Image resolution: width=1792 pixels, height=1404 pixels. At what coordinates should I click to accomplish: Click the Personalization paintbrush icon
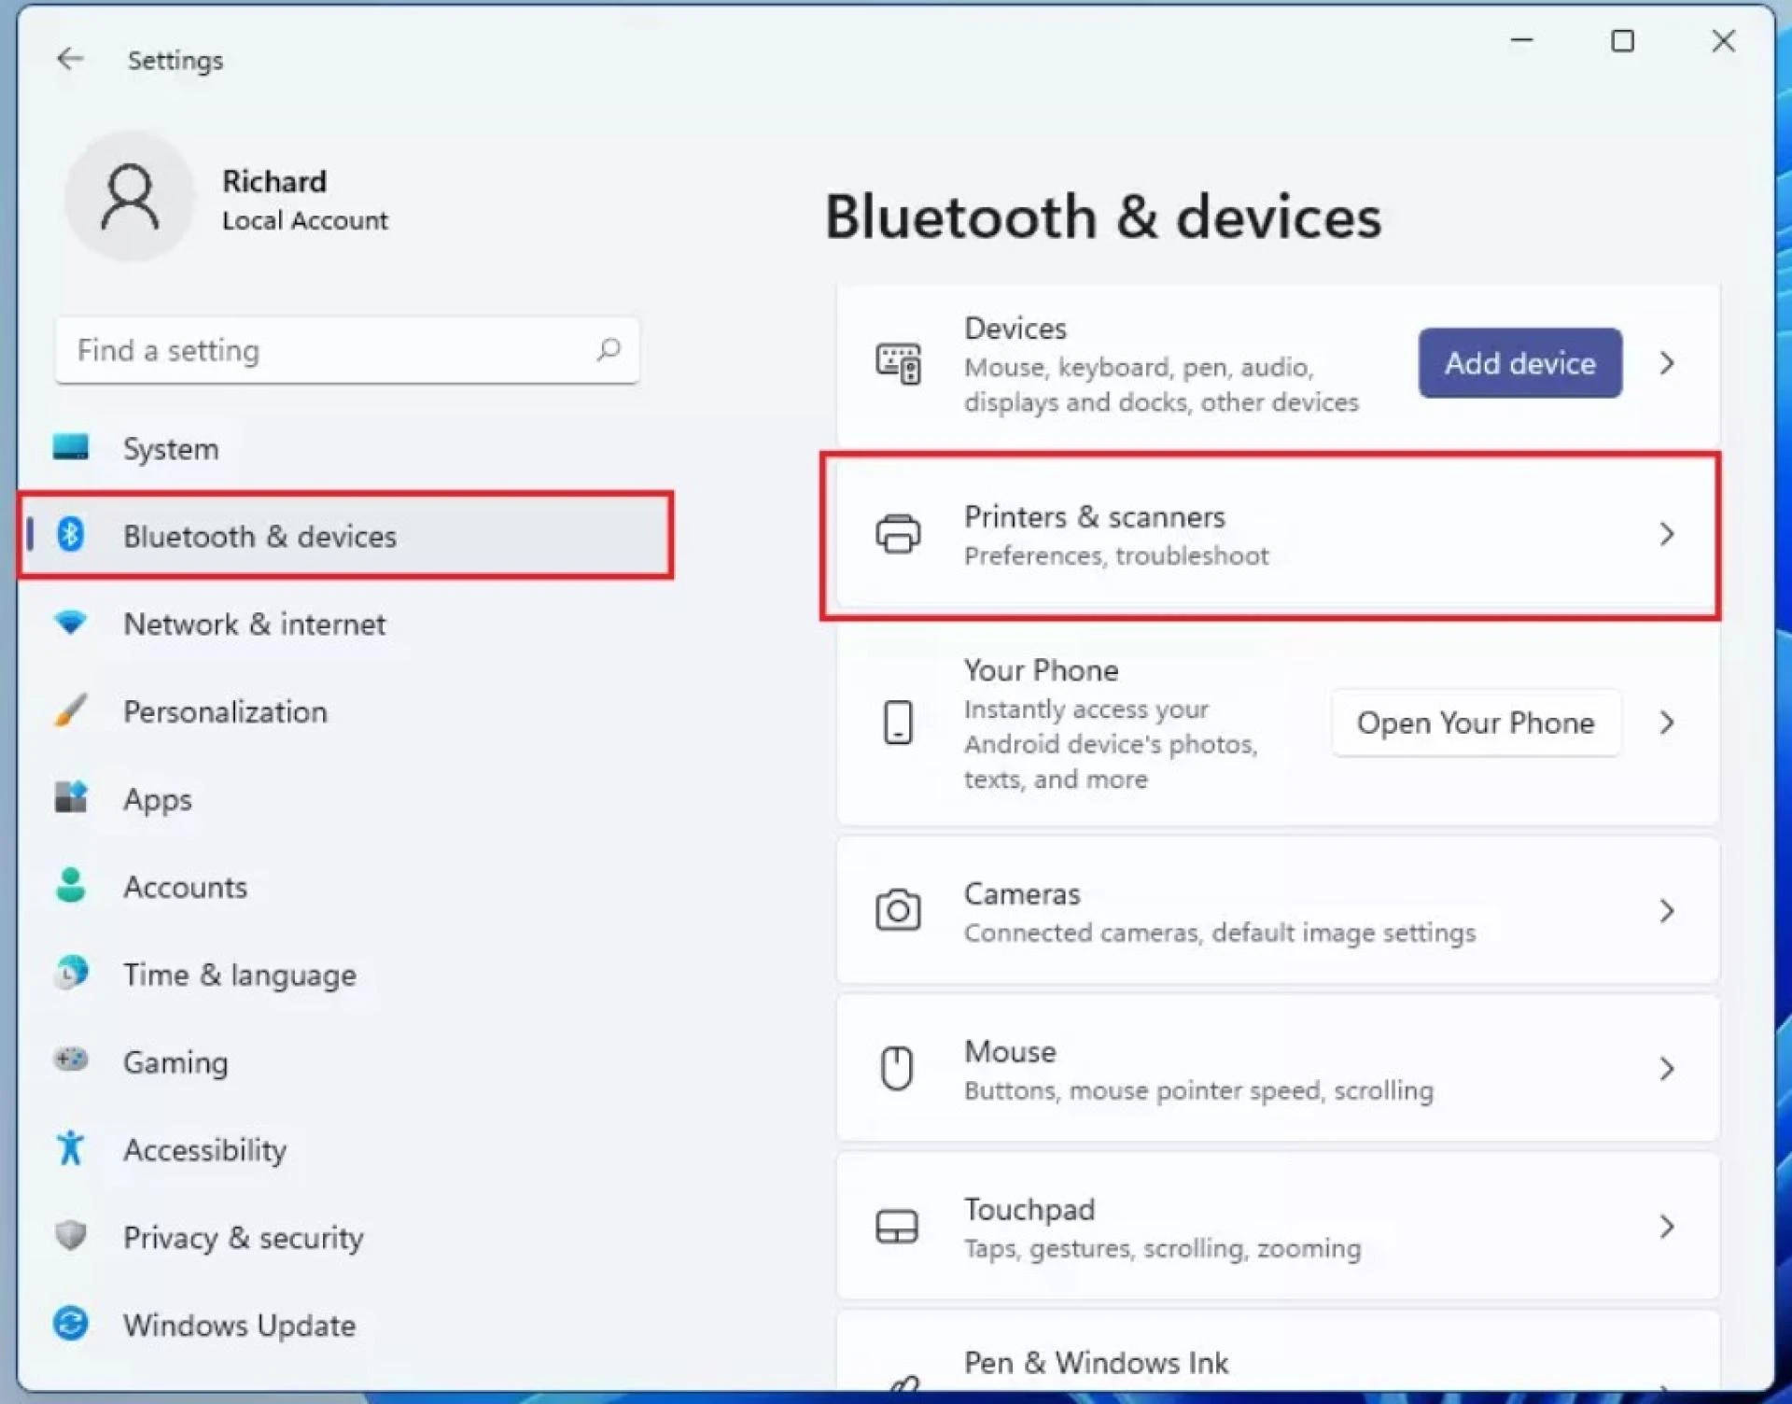[x=71, y=711]
